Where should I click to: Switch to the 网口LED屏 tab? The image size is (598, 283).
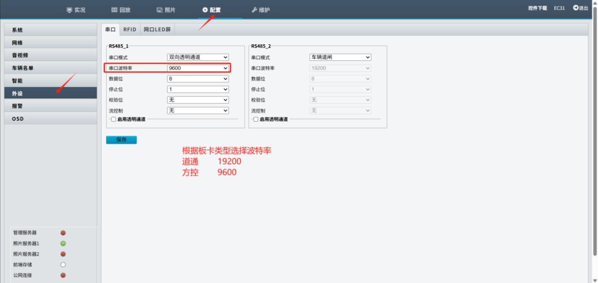[157, 30]
